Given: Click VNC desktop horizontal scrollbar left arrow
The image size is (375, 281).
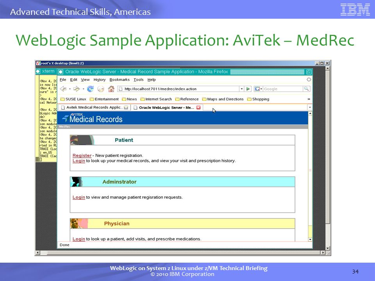Looking at the screenshot, I should pyautogui.click(x=37, y=253).
